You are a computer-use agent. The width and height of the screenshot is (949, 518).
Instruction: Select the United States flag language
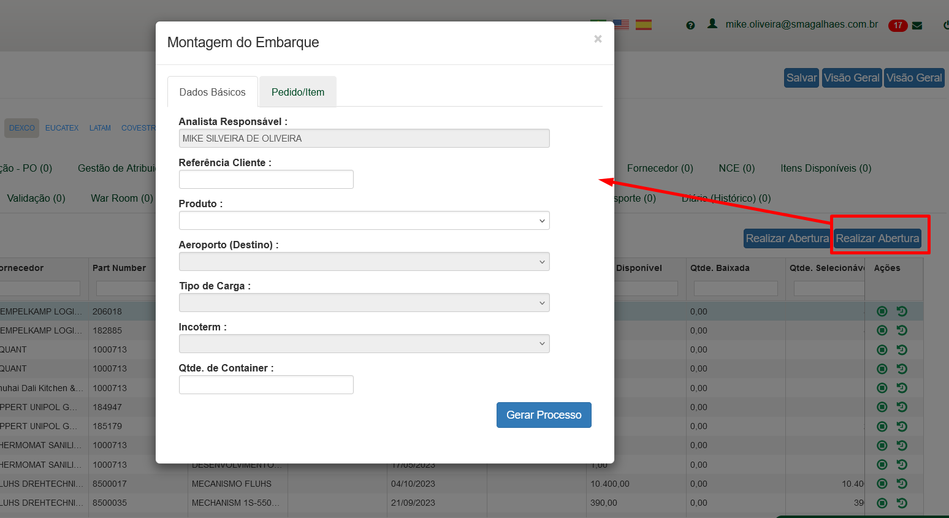tap(621, 25)
